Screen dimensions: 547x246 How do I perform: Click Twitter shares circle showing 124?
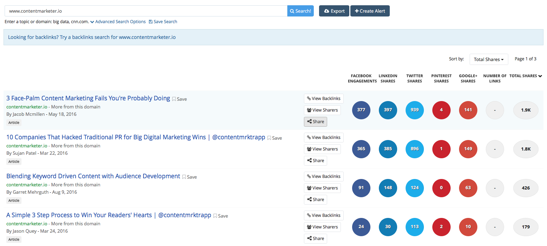pos(415,188)
